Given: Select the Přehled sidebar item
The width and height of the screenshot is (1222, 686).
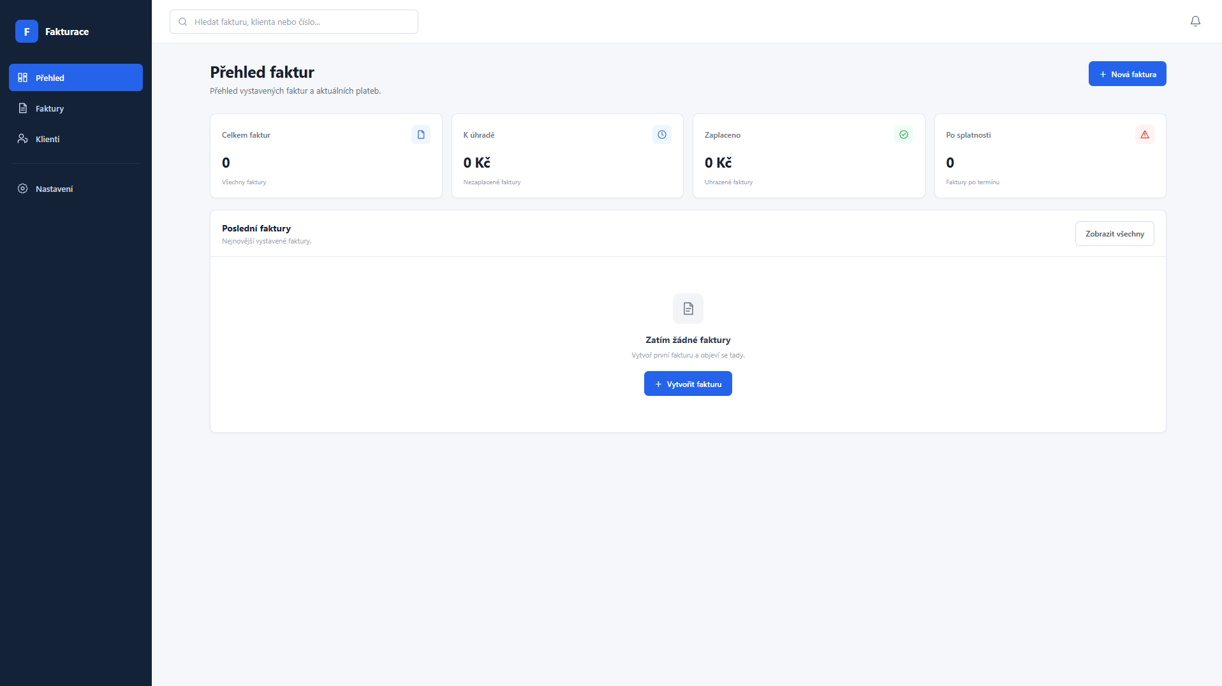Looking at the screenshot, I should (76, 78).
